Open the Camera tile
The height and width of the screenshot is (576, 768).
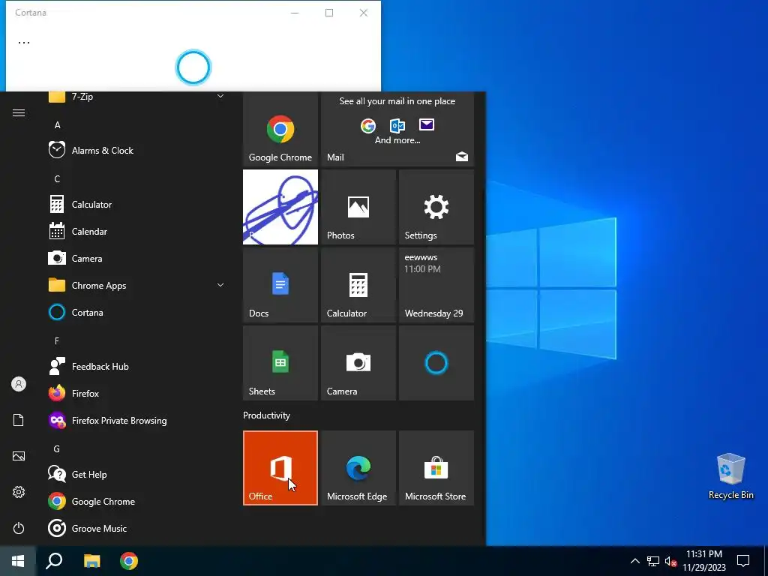coord(358,363)
